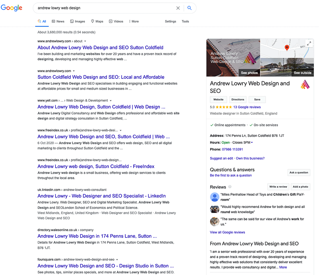The width and height of the screenshot is (319, 275).
Task: Open the Yell result titled Andrew Lowry Web Design
Action: (x=101, y=107)
